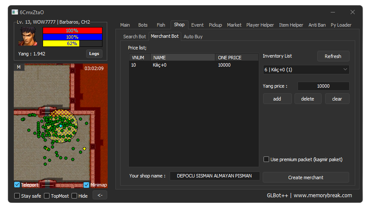The height and width of the screenshot is (214, 369).
Task: Click the Logs button
Action: (94, 54)
